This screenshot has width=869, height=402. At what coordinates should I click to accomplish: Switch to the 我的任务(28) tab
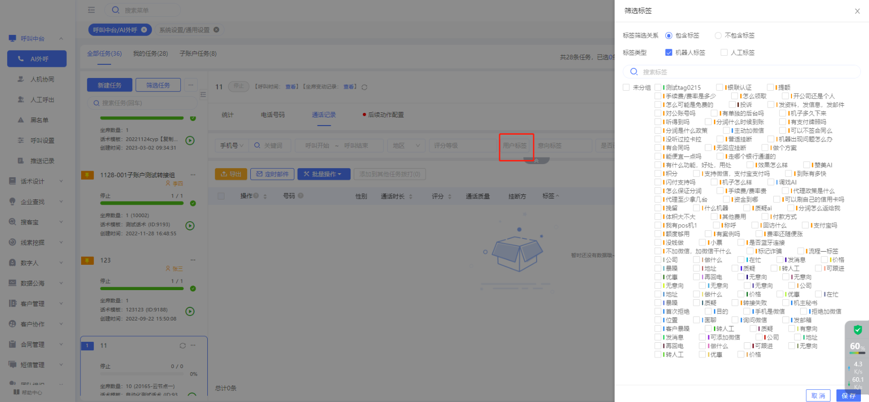[x=150, y=54]
